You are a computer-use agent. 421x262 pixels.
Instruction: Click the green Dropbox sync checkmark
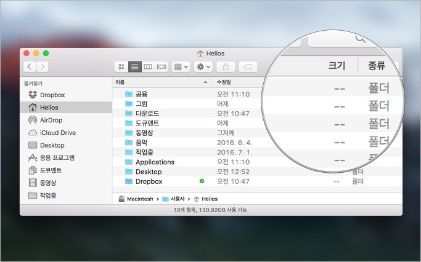(x=202, y=181)
